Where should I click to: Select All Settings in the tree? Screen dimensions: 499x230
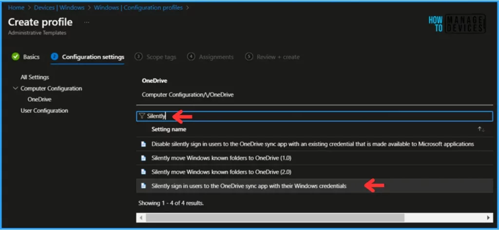35,77
